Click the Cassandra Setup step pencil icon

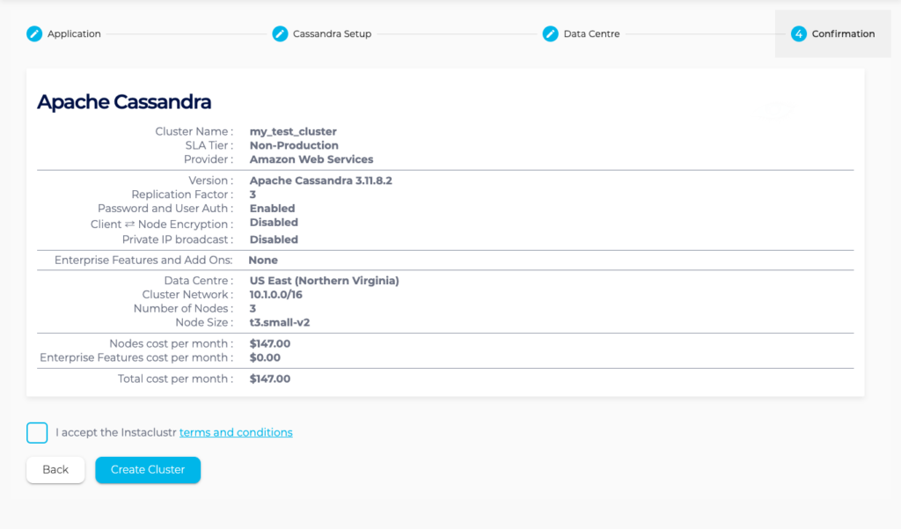[280, 34]
